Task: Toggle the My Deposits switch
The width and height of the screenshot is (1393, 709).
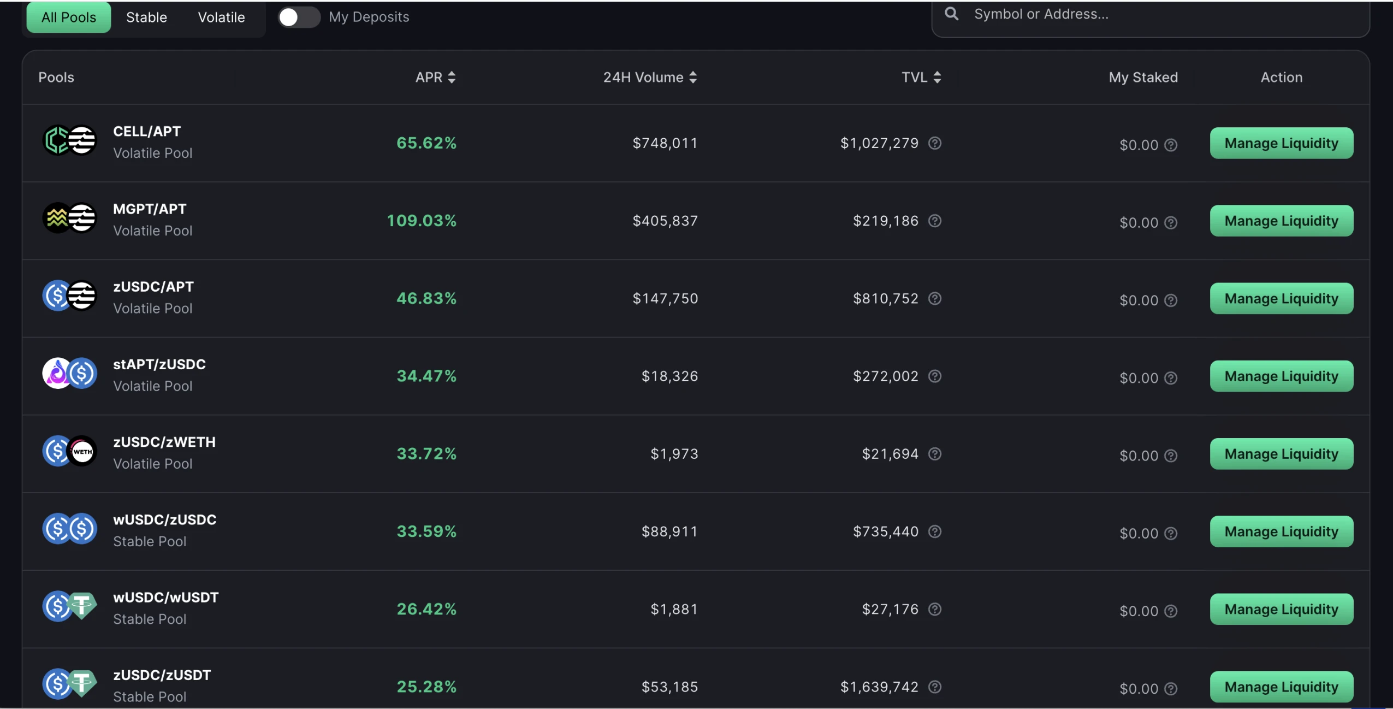Action: click(x=298, y=17)
